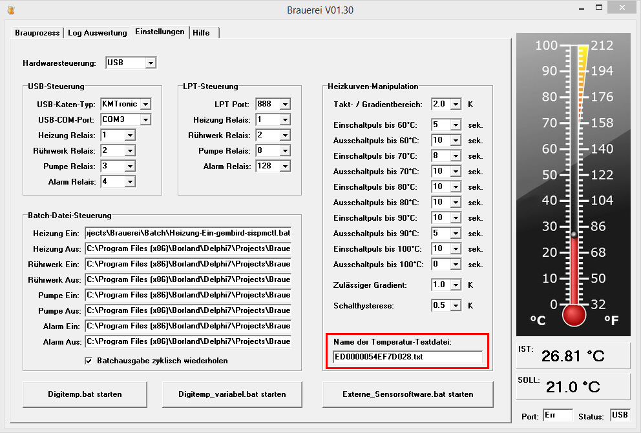The width and height of the screenshot is (641, 433).
Task: Switch to the Hilfe tab
Action: pos(201,33)
